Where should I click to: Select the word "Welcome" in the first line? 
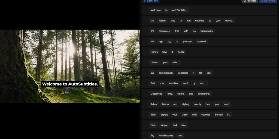pyautogui.click(x=156, y=10)
